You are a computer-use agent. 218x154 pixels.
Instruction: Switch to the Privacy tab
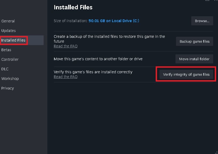pyautogui.click(x=7, y=88)
